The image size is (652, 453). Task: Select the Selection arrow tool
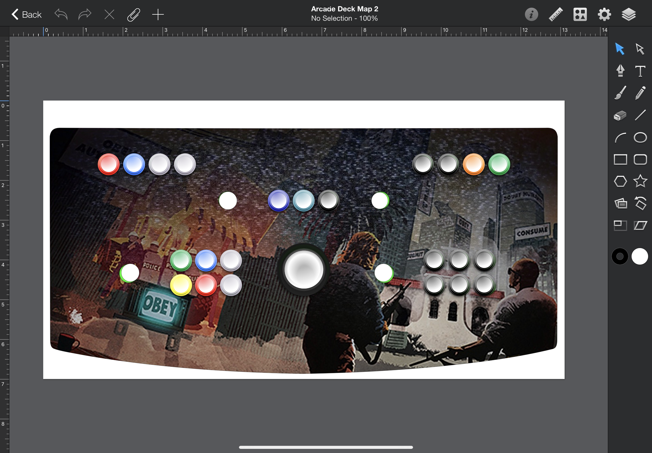[x=620, y=49]
